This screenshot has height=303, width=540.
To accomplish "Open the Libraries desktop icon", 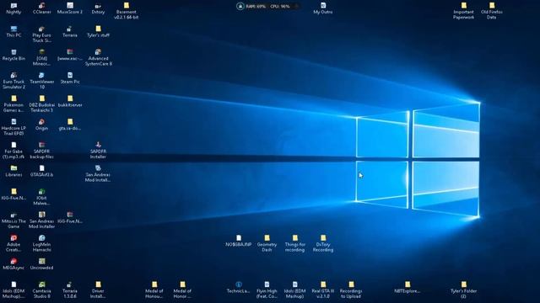I will pos(13,171).
